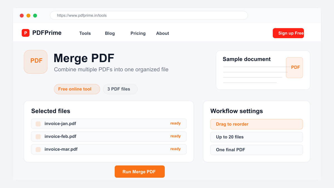Tick the checkbox for invoice-jan.pdf
Viewport: 334px width, 188px height.
point(38,124)
